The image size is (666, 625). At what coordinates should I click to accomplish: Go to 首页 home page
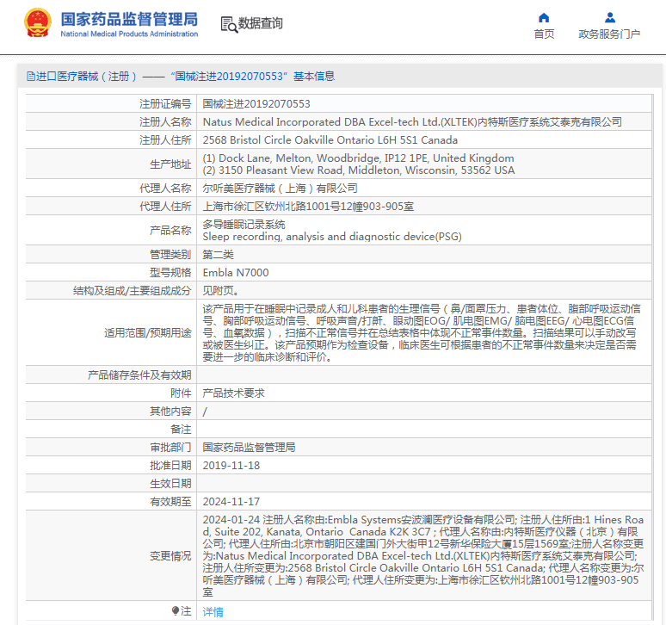pyautogui.click(x=544, y=34)
